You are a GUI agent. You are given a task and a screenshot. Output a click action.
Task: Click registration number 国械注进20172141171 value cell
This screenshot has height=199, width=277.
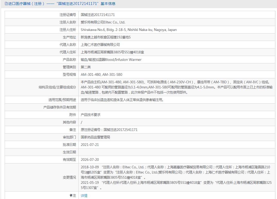[98, 15]
